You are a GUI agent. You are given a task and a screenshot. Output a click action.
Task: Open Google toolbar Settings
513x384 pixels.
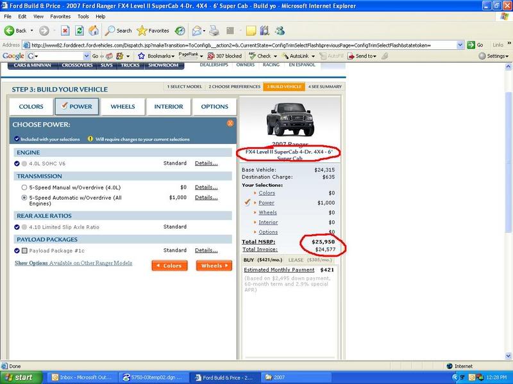(x=493, y=56)
